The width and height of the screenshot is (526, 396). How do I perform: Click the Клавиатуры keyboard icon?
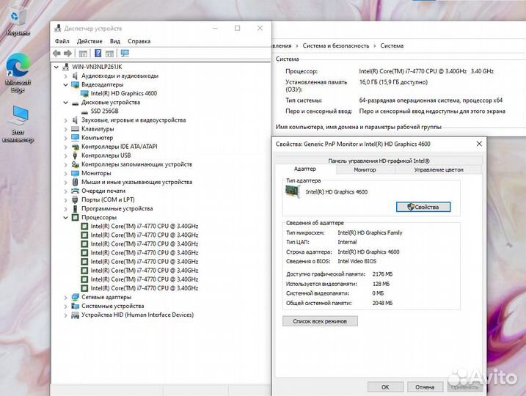pyautogui.click(x=75, y=129)
